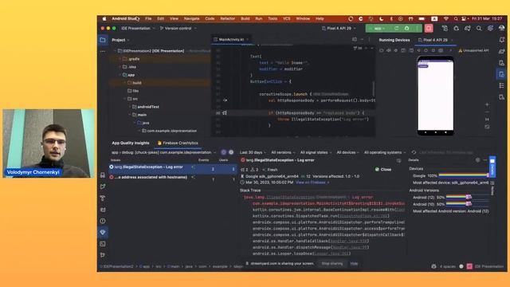The image size is (510, 287).
Task: Click gear icon in Details panel header
Action: pos(477,160)
